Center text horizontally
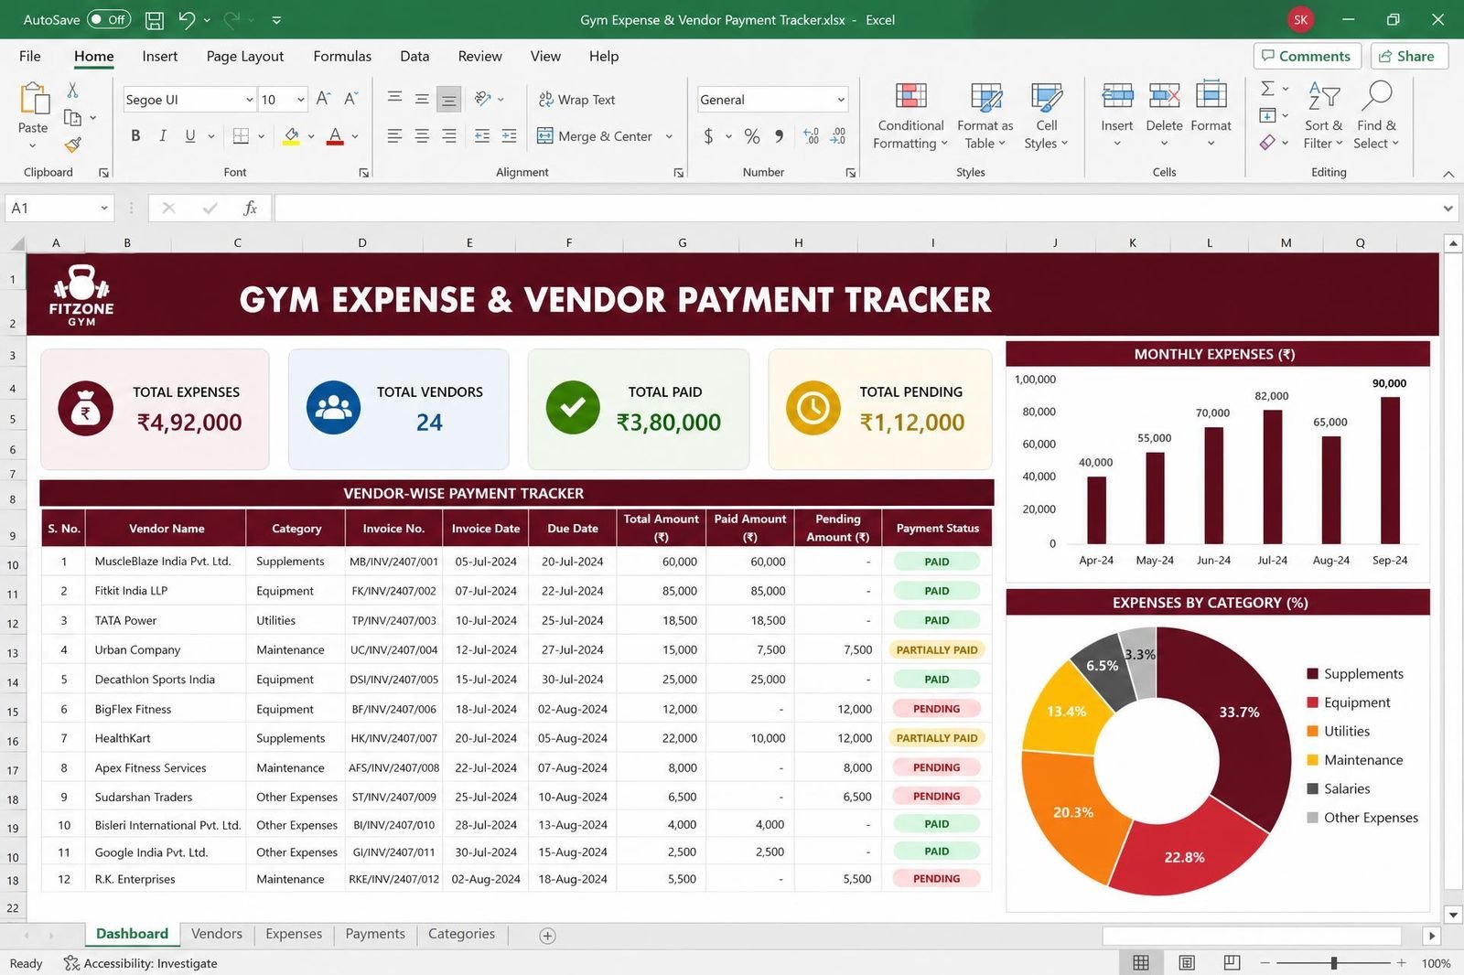This screenshot has height=975, width=1464. pos(422,135)
